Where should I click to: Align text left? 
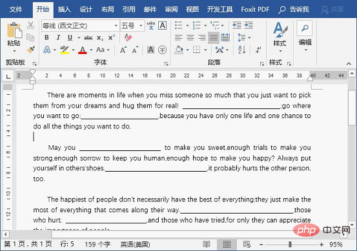tap(178, 37)
